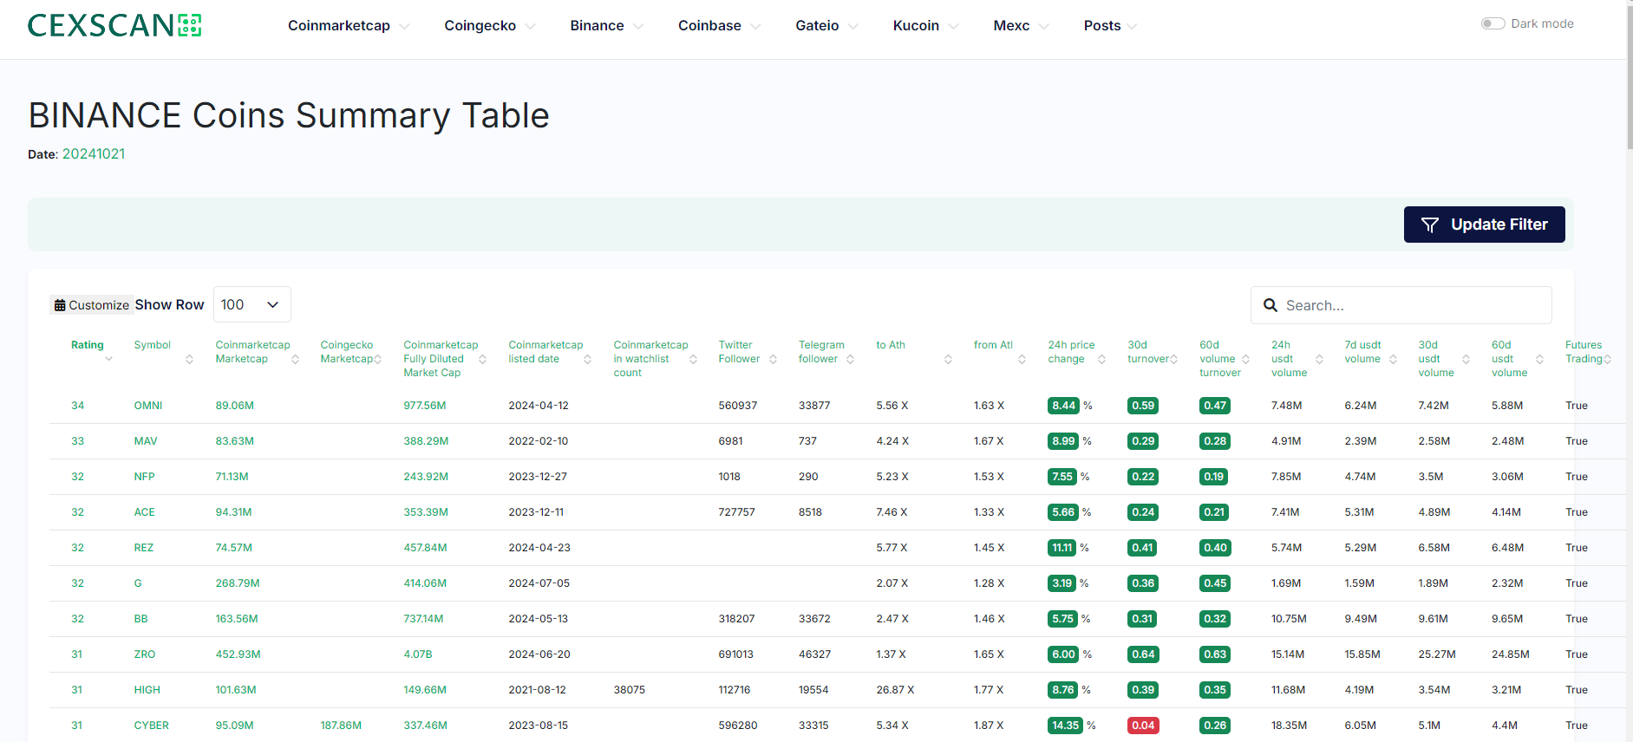Sort by to Ath arrows

[948, 359]
